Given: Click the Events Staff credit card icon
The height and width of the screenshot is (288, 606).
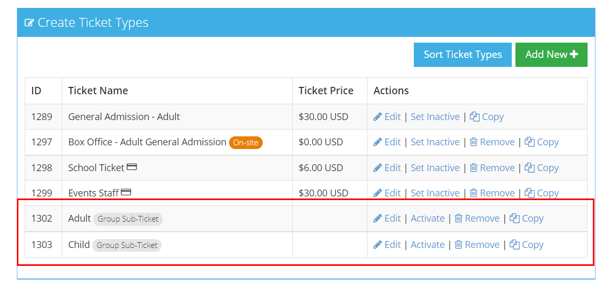Looking at the screenshot, I should [x=126, y=192].
